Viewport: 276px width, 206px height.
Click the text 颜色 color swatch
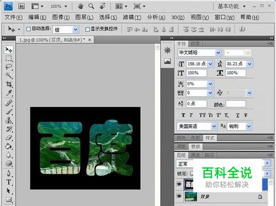236,104
